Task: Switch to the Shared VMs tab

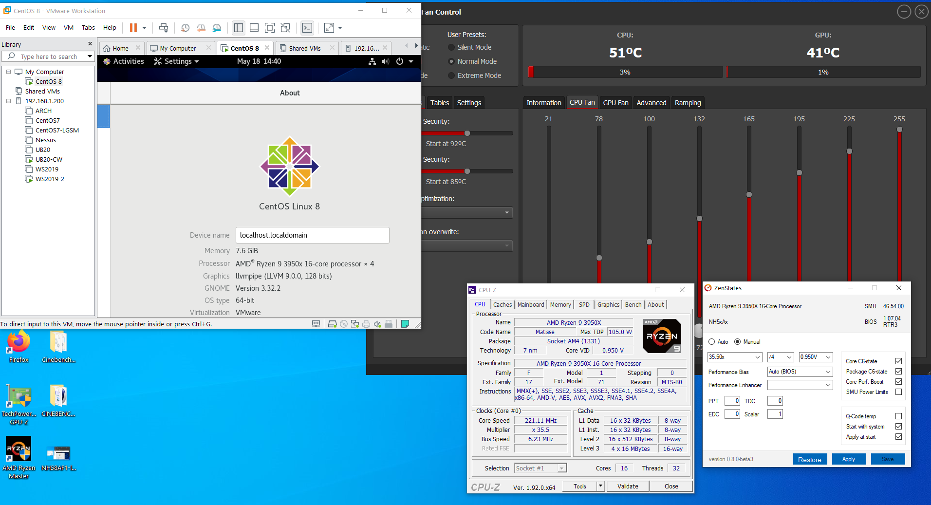Action: [x=305, y=48]
